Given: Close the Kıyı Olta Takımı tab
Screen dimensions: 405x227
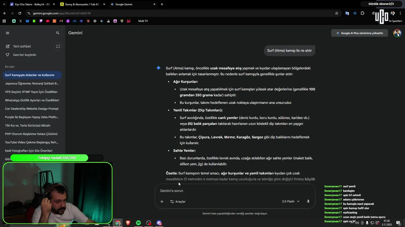Looking at the screenshot, I should (x=54, y=4).
